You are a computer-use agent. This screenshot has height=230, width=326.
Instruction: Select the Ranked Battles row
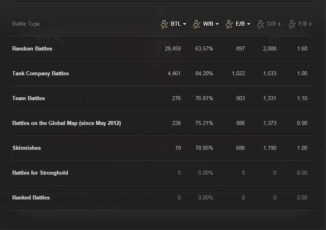[163, 198]
